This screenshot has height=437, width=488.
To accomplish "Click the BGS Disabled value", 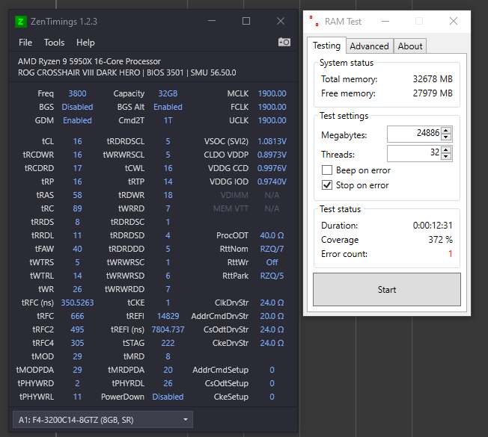I will (77, 107).
